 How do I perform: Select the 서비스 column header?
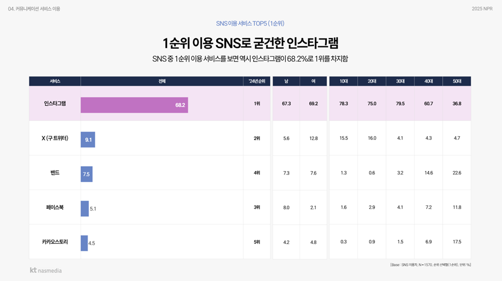coord(55,81)
